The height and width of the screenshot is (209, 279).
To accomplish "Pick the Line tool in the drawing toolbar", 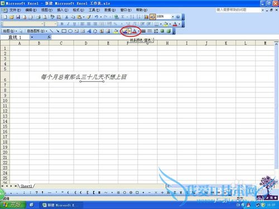I will 51,31.
